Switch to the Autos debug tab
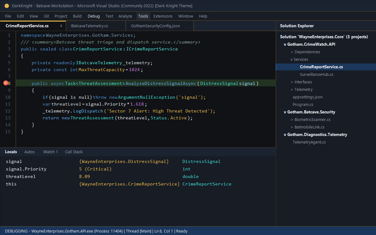The width and height of the screenshot is (376, 235). pos(29,152)
